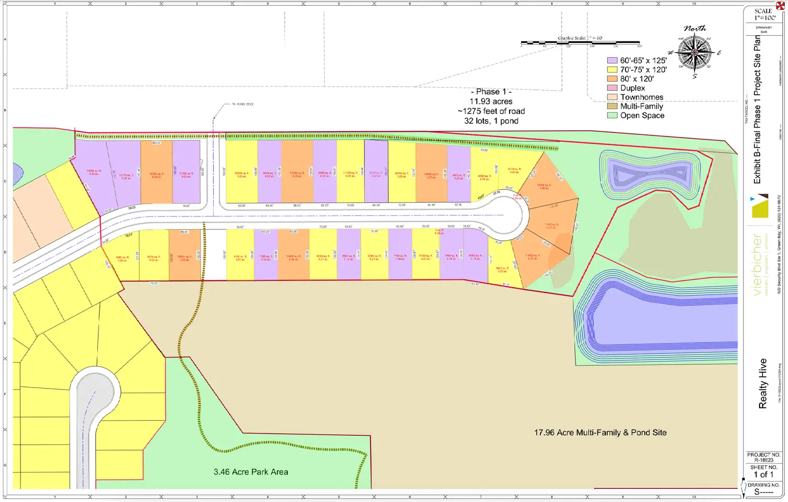The width and height of the screenshot is (788, 502).
Task: Click the Sheet No. '1 of 1' box
Action: point(763,471)
